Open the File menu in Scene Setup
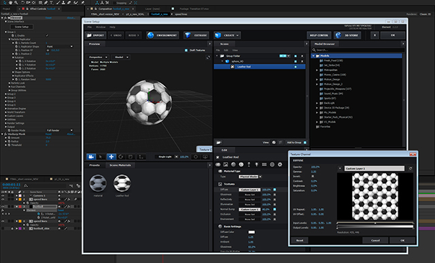435x263 pixels. click(x=90, y=27)
